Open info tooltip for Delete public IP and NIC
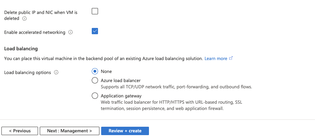This screenshot has height=140, width=315. 24,19
